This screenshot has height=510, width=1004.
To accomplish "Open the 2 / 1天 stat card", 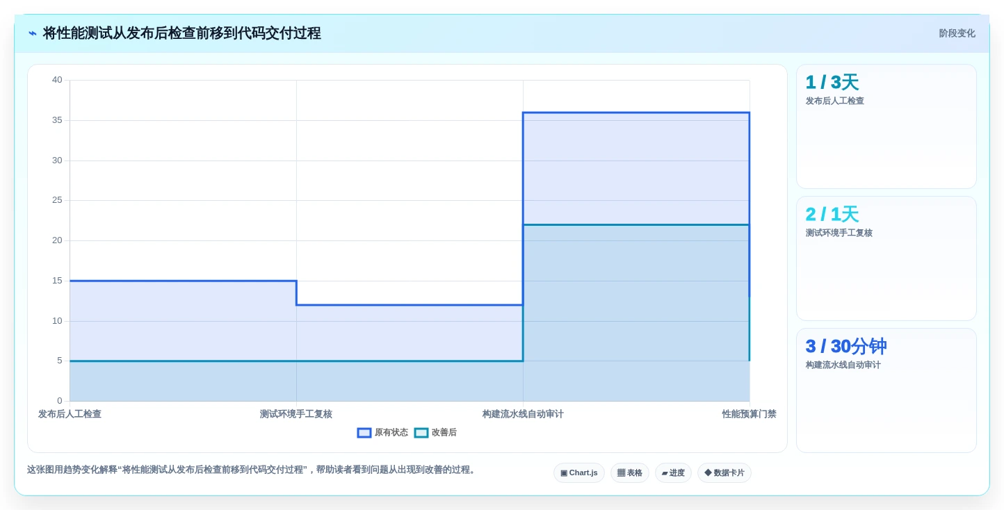I will click(x=886, y=258).
